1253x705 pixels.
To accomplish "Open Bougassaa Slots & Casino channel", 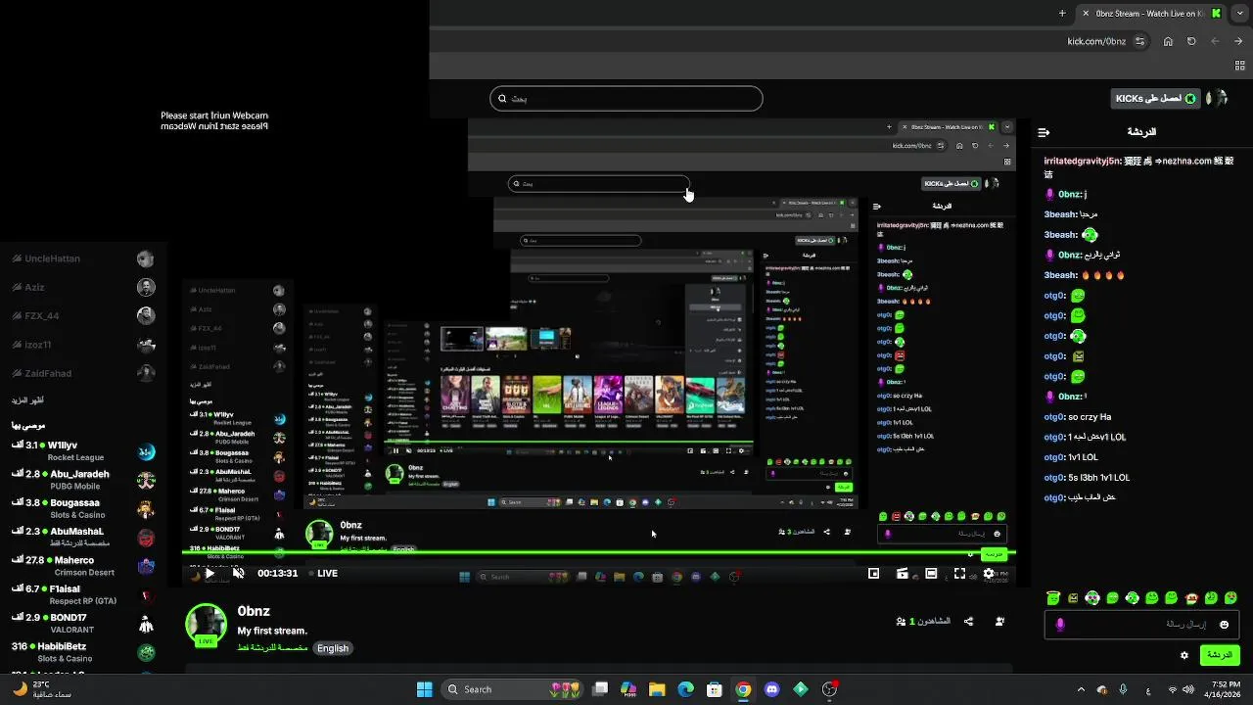I will [x=83, y=508].
